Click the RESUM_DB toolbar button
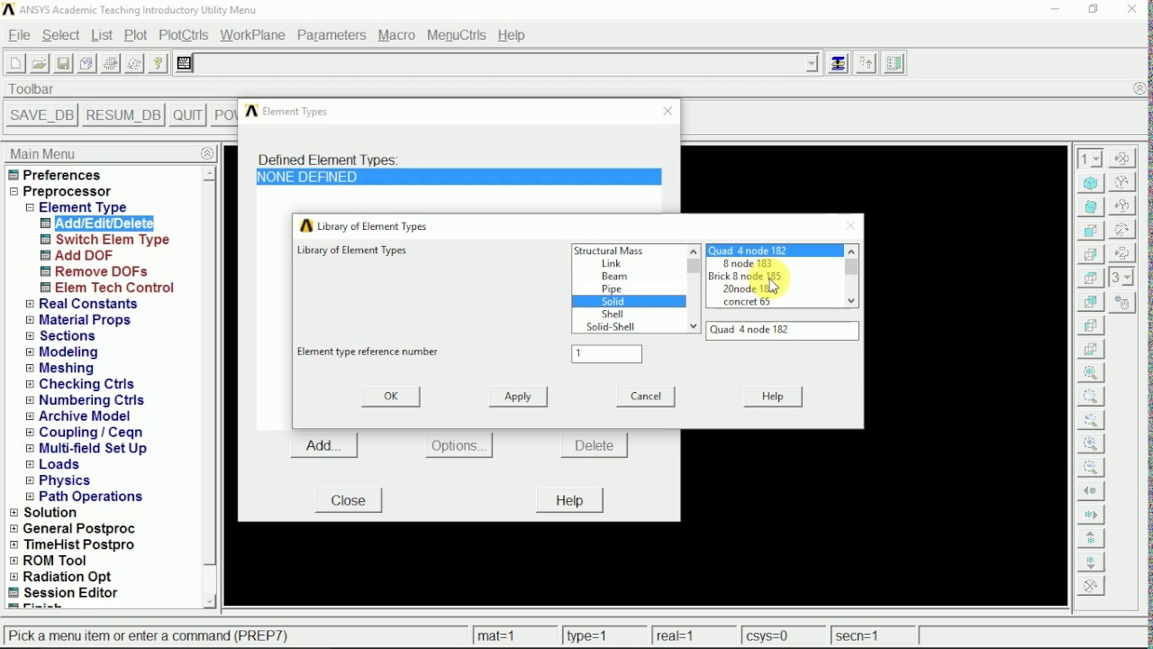The height and width of the screenshot is (649, 1153). coord(123,115)
